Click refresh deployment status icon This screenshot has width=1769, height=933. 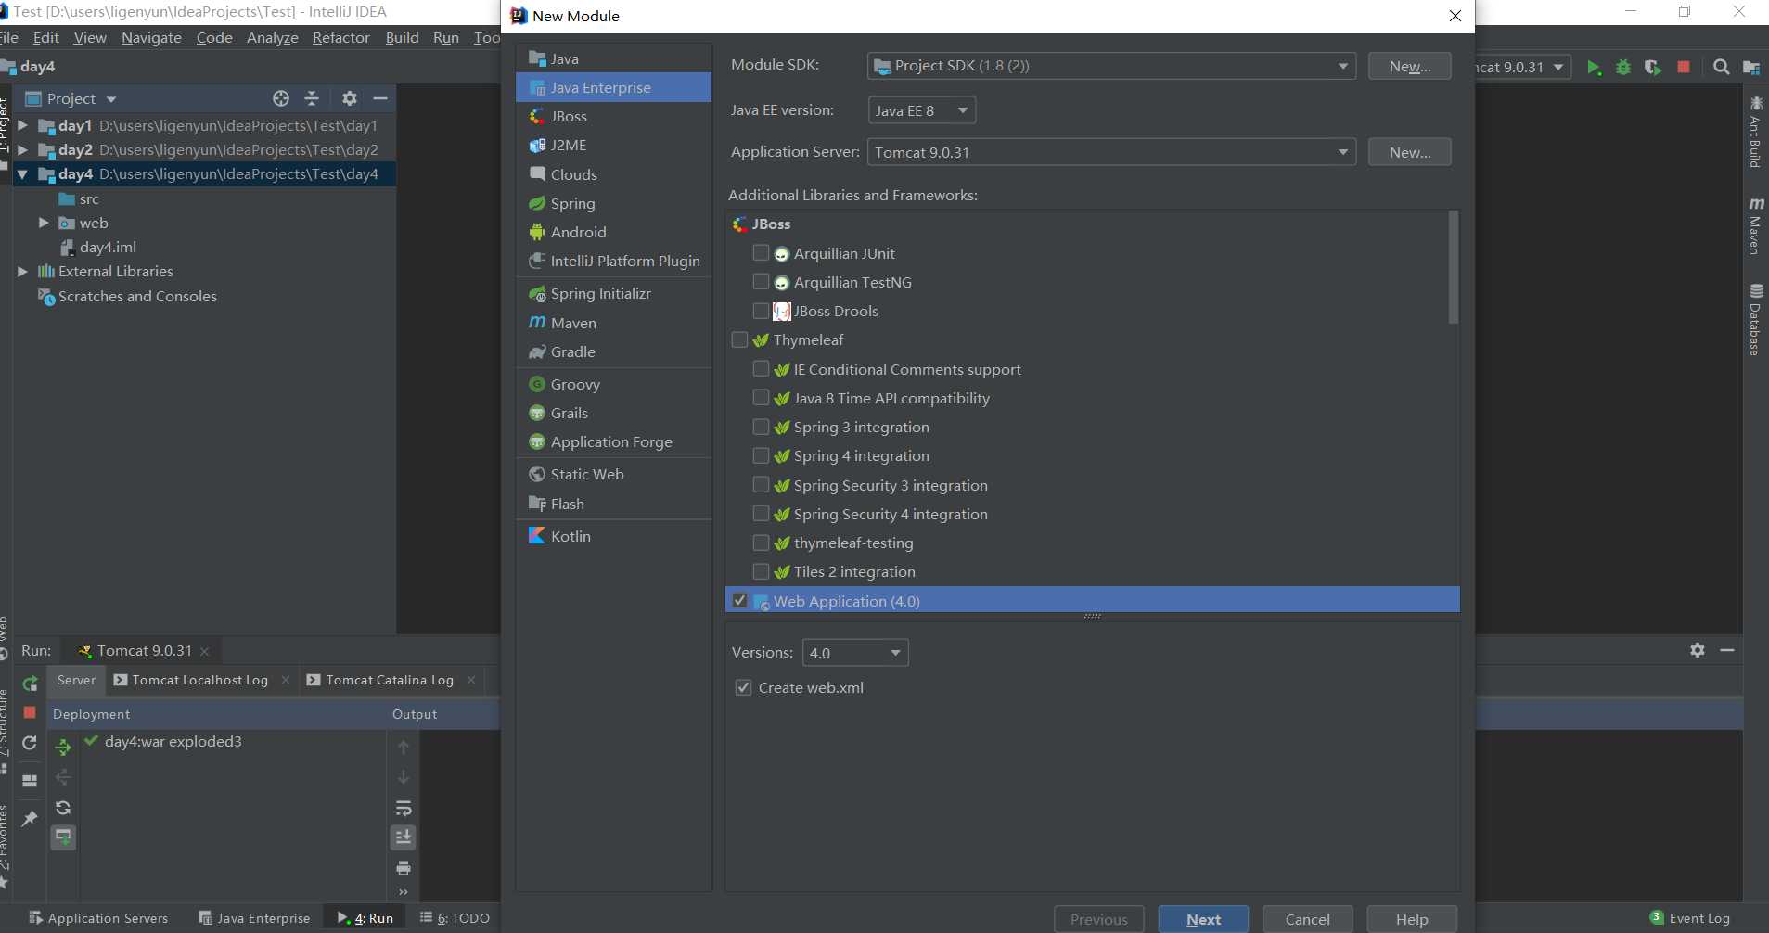pos(63,808)
